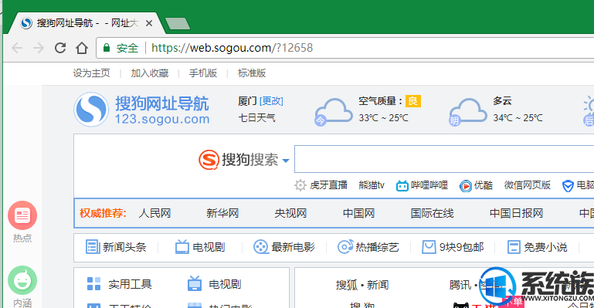This screenshot has height=308, width=594.
Task: Open 国际在线 recommended site
Action: click(432, 213)
